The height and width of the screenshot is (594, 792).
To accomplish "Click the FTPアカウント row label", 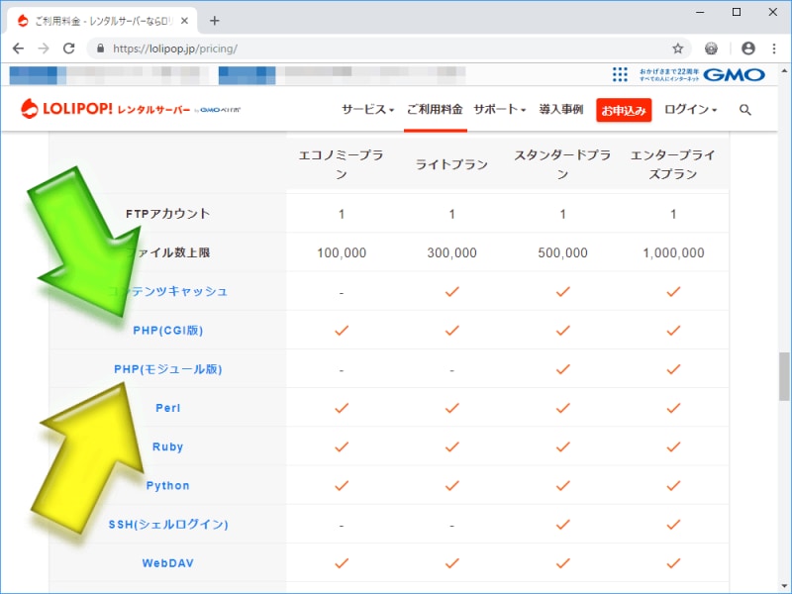I will (x=167, y=214).
